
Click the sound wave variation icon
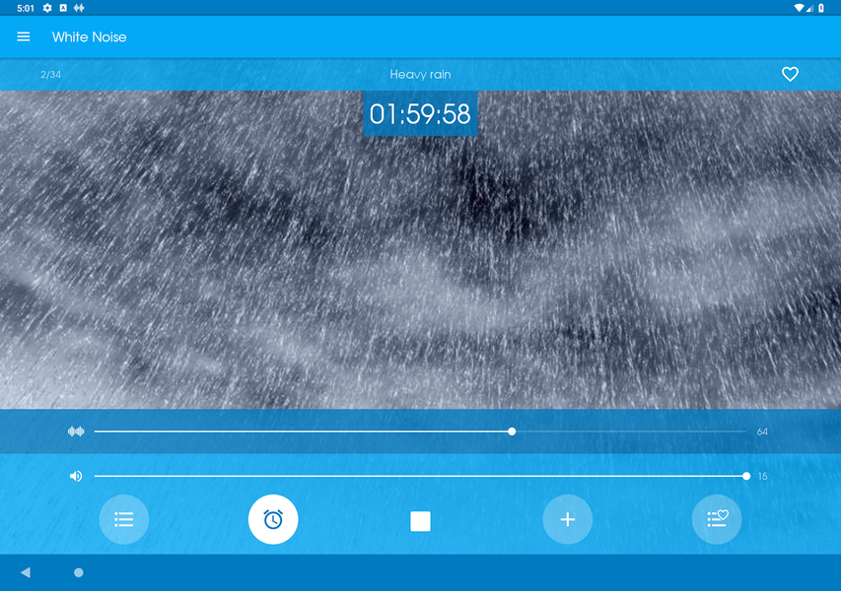(x=76, y=431)
